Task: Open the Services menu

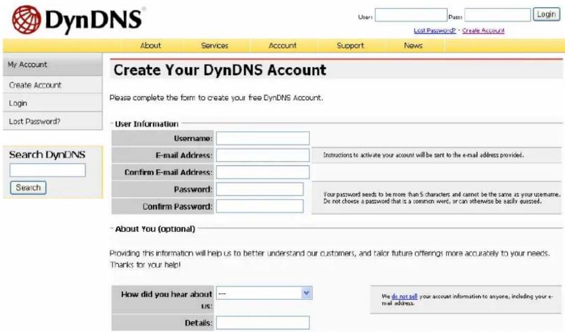Action: click(x=214, y=46)
